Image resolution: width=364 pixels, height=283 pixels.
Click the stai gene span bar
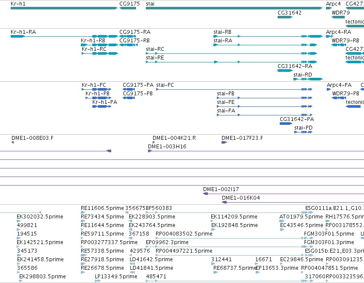pos(234,8)
